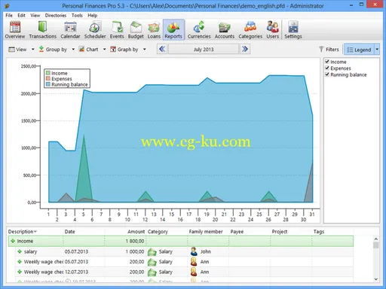Toggle the Income series checkbox
The height and width of the screenshot is (289, 386).
click(x=327, y=62)
